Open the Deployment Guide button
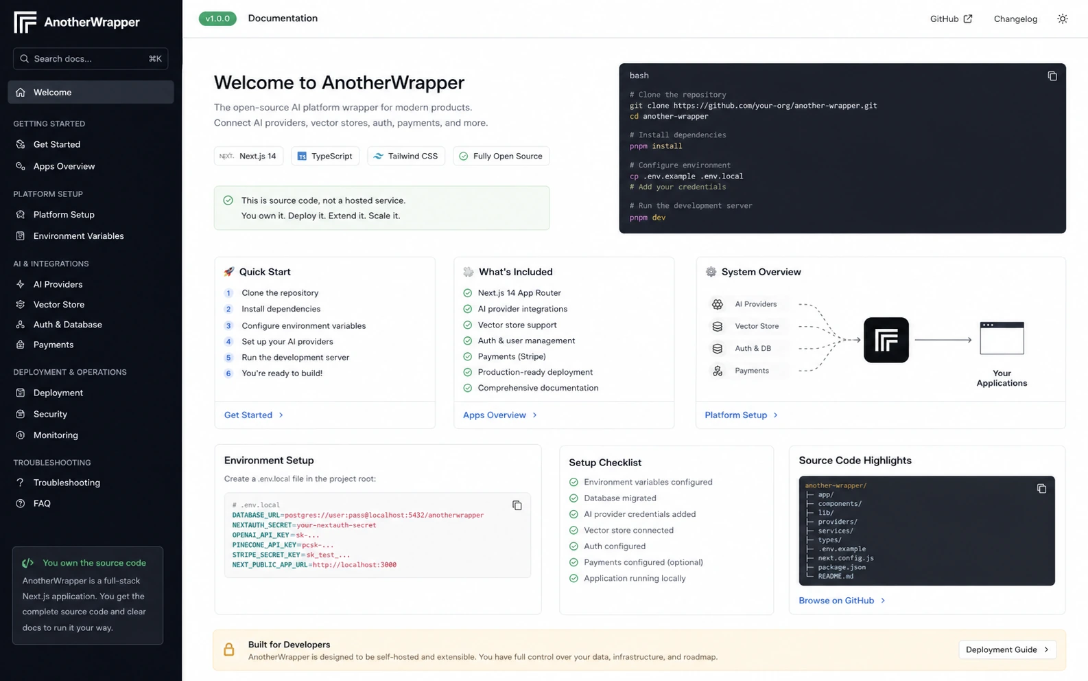This screenshot has height=681, width=1088. pyautogui.click(x=1007, y=649)
